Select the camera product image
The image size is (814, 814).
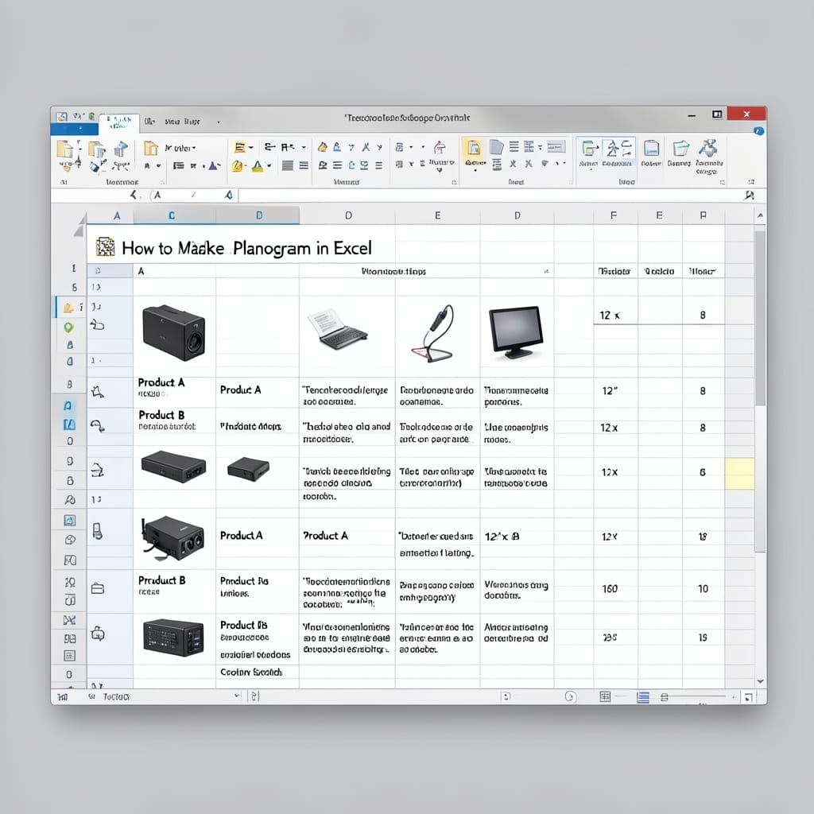[x=174, y=333]
